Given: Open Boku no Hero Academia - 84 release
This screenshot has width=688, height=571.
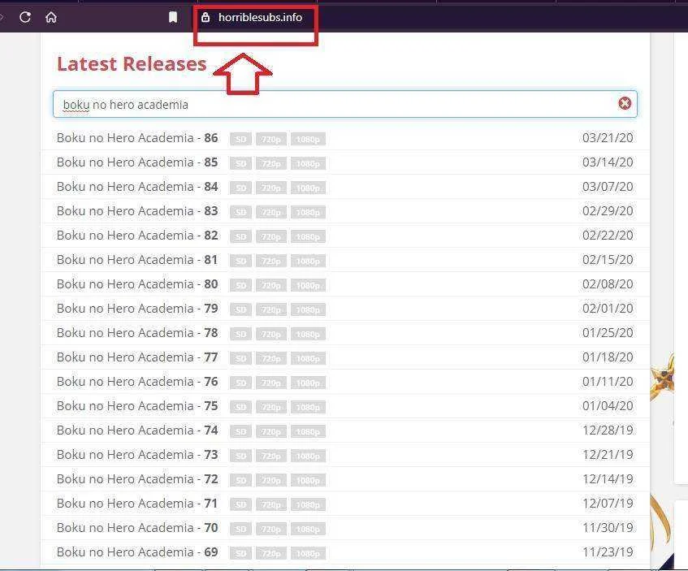Looking at the screenshot, I should click(137, 187).
